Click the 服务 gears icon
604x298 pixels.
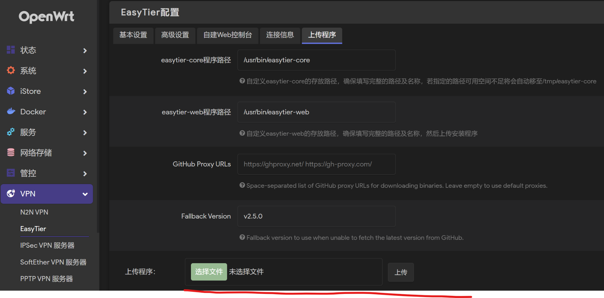click(x=11, y=132)
